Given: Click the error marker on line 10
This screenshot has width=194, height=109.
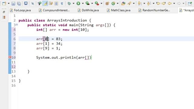Looking at the screenshot, I should coord(10,57).
